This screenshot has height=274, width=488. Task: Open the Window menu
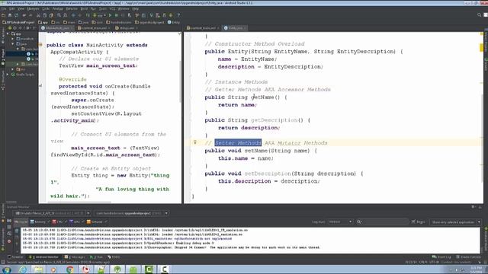point(124,8)
